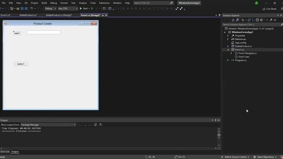This screenshot has width=283, height=159.
Task: Open the Build menu
Action: click(x=44, y=3)
